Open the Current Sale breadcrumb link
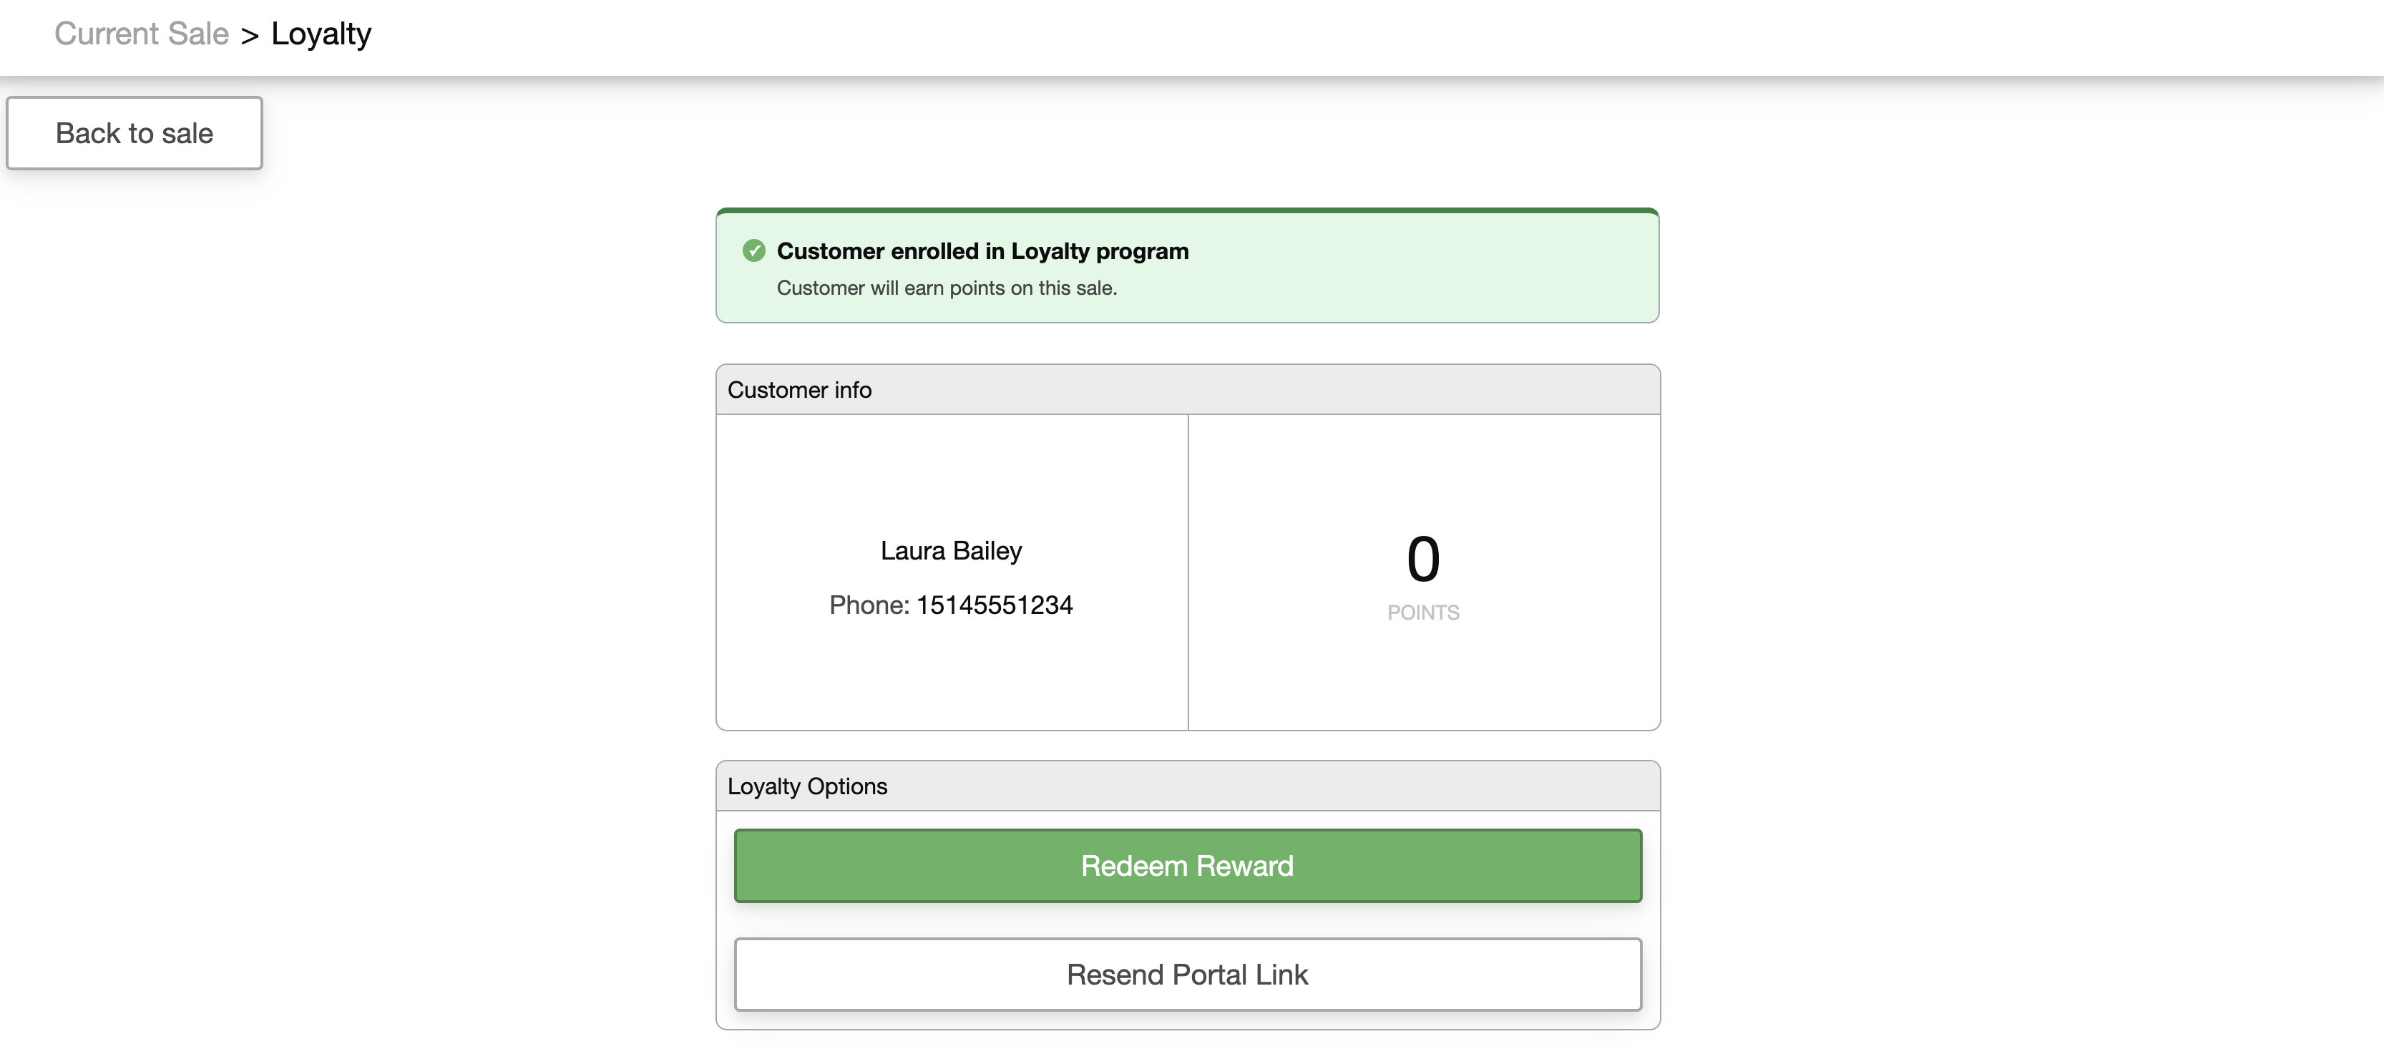The height and width of the screenshot is (1059, 2384). click(142, 34)
